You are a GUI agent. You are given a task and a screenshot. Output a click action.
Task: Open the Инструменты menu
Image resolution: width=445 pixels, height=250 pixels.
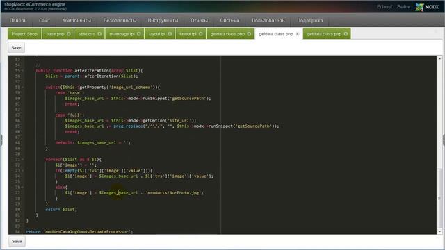(163, 20)
